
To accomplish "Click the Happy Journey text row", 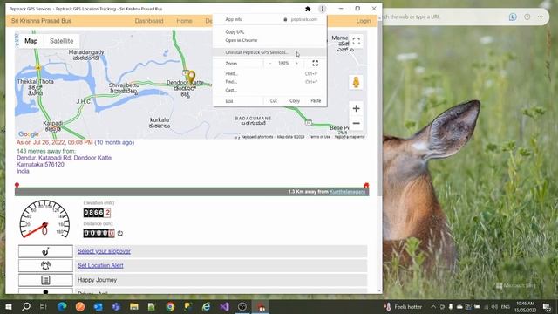I will [221, 280].
